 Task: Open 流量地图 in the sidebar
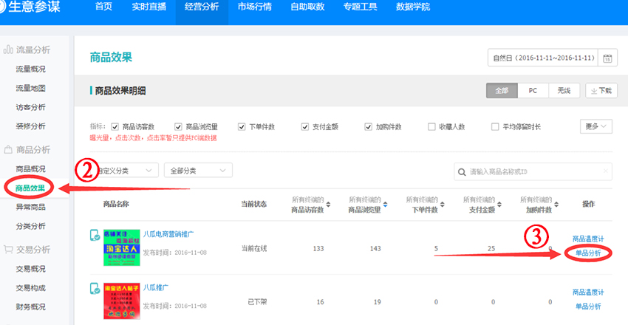31,89
